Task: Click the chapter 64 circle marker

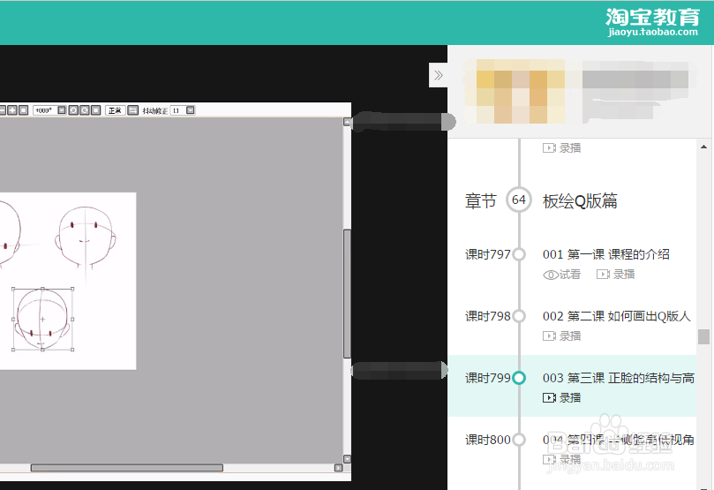Action: pos(519,200)
